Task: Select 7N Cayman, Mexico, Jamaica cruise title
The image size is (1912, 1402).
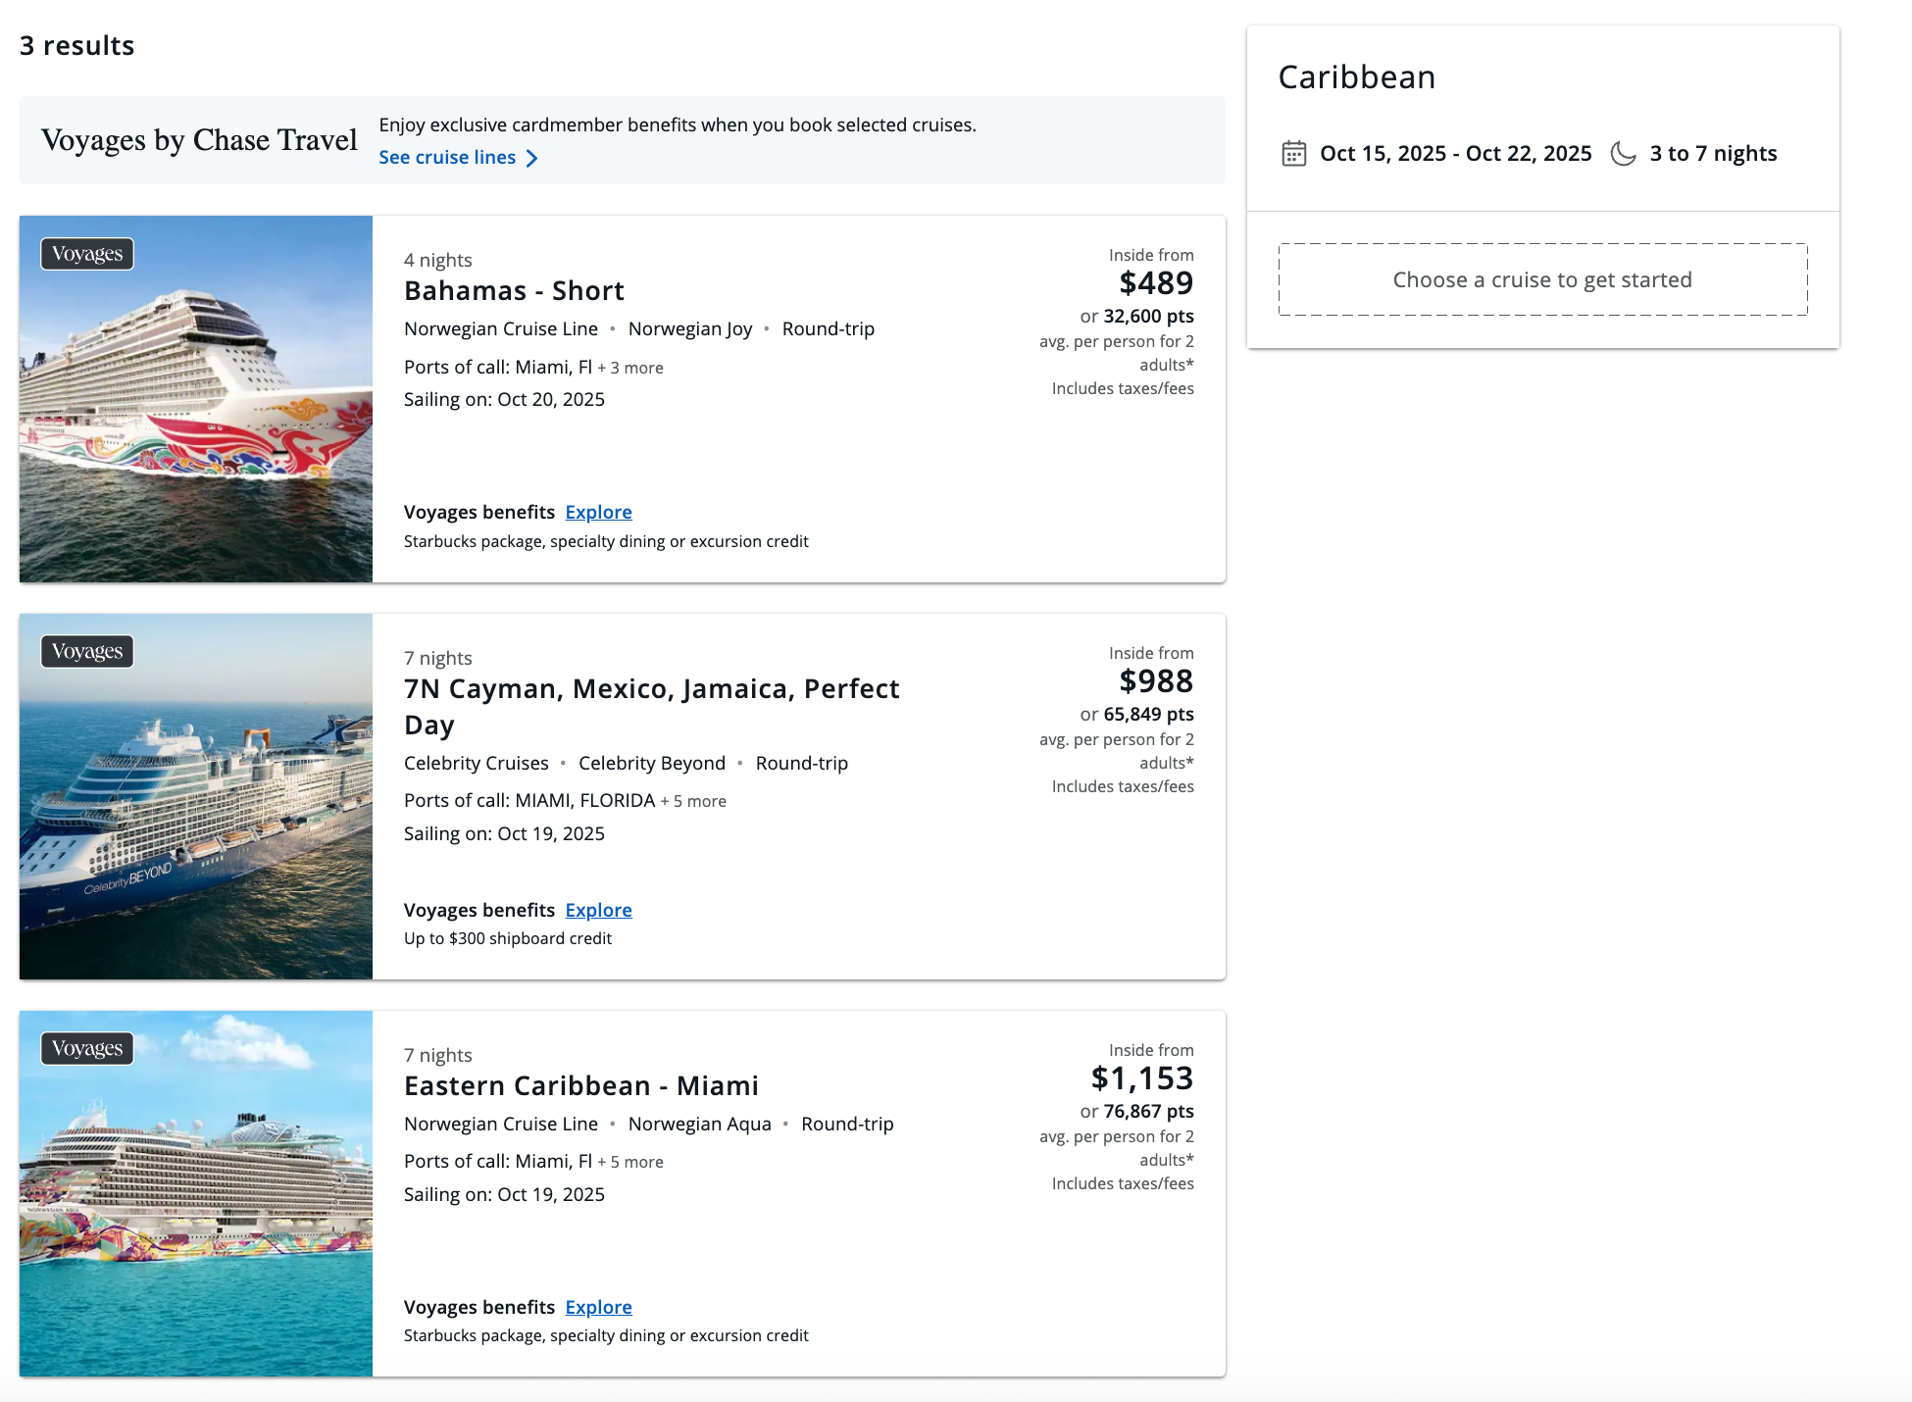Action: [651, 689]
